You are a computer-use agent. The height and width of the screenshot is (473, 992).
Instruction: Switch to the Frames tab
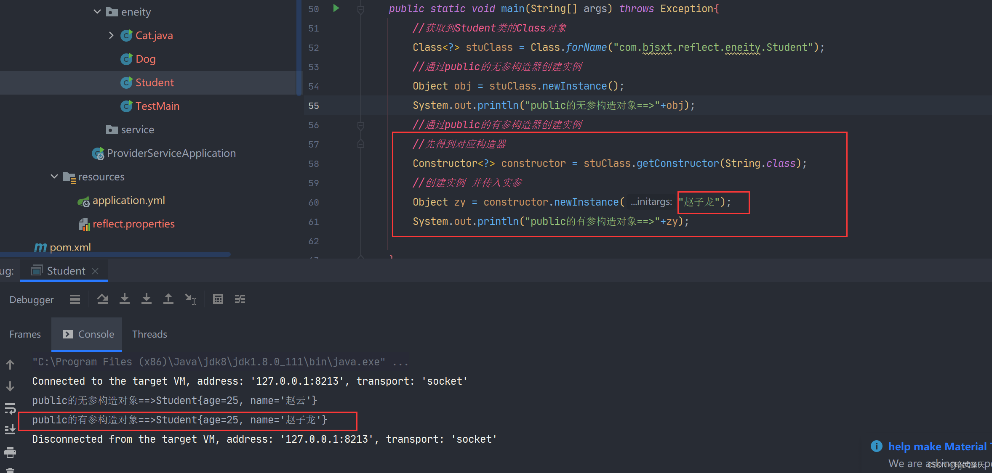[x=25, y=334]
